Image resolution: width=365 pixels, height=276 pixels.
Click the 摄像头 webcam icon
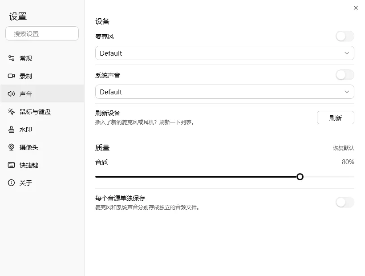click(x=11, y=147)
